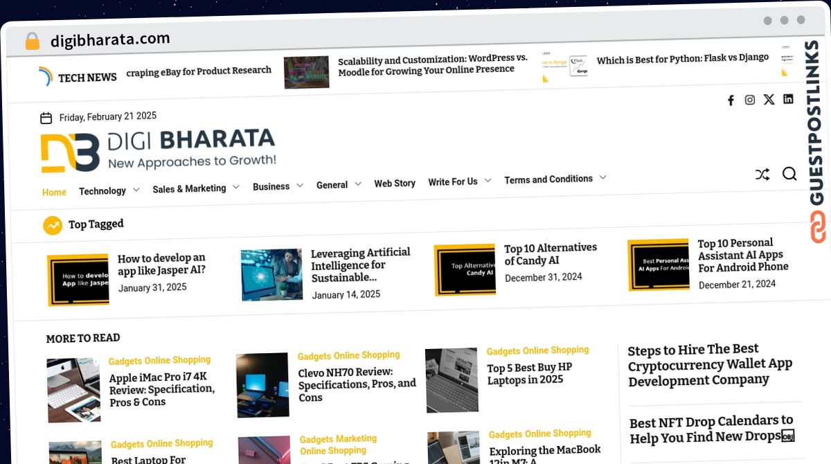Click the WordPress vs. Moodle ticker thumbnail

[307, 72]
